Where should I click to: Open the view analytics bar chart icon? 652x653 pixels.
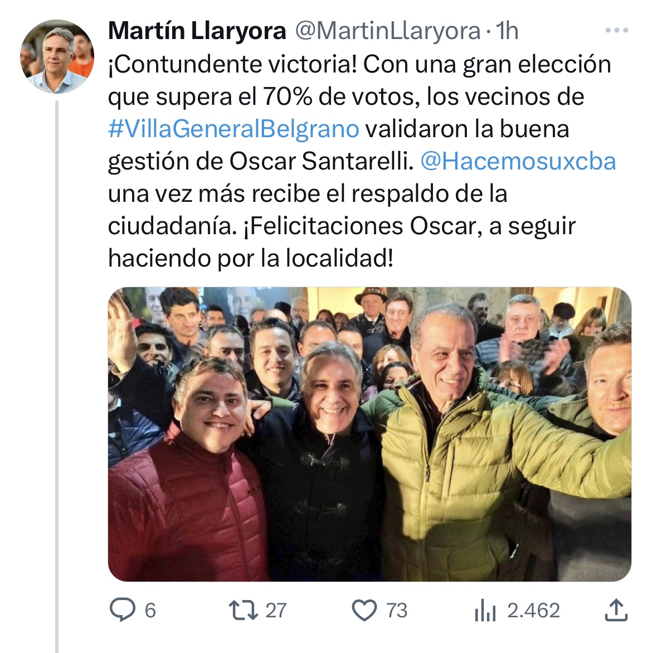485,610
